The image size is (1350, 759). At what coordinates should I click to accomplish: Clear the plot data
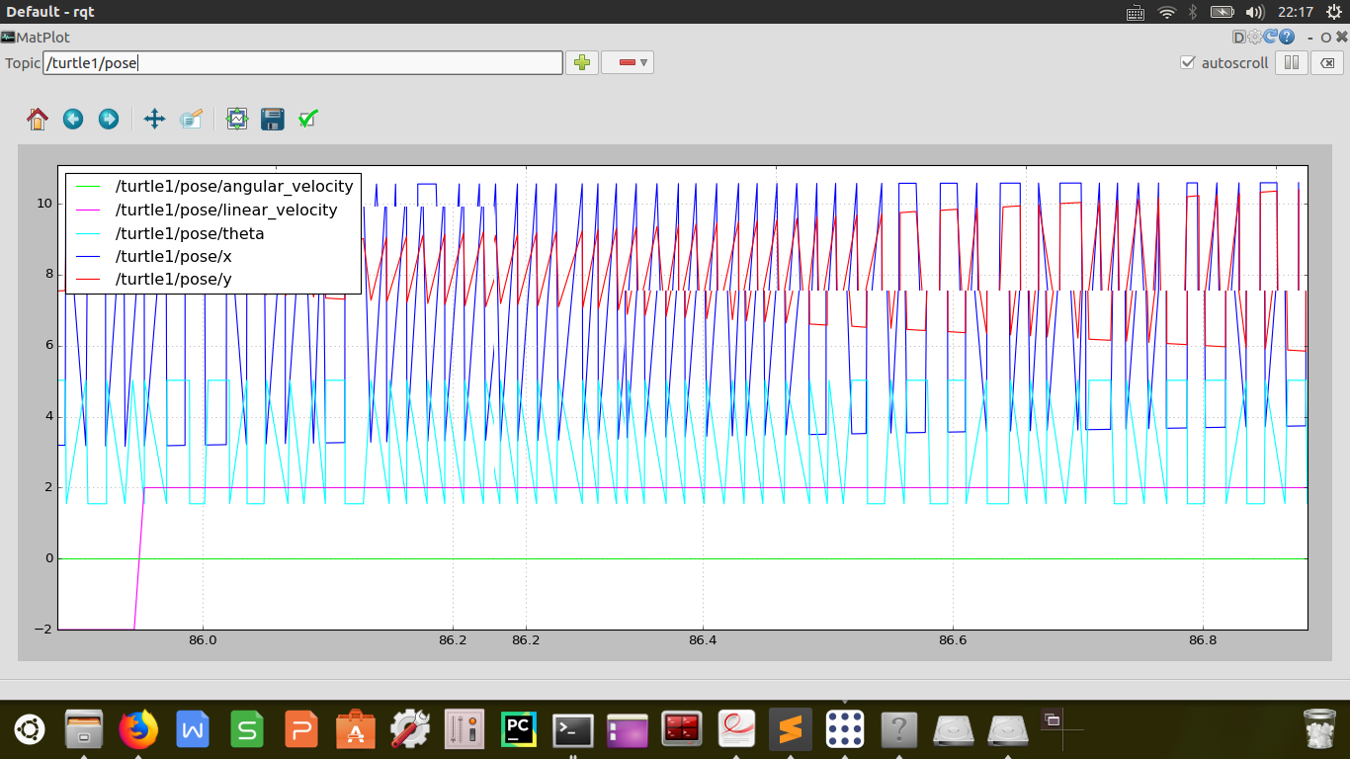(1326, 63)
